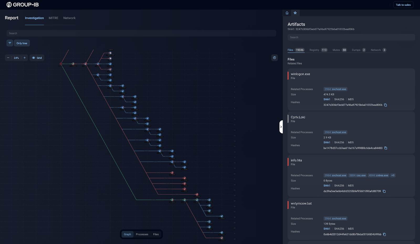This screenshot has width=420, height=244.
Task: Decrease the graph zoom percentage
Action: [8, 58]
